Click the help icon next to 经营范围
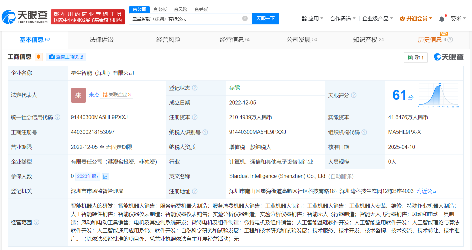 click(x=36, y=222)
